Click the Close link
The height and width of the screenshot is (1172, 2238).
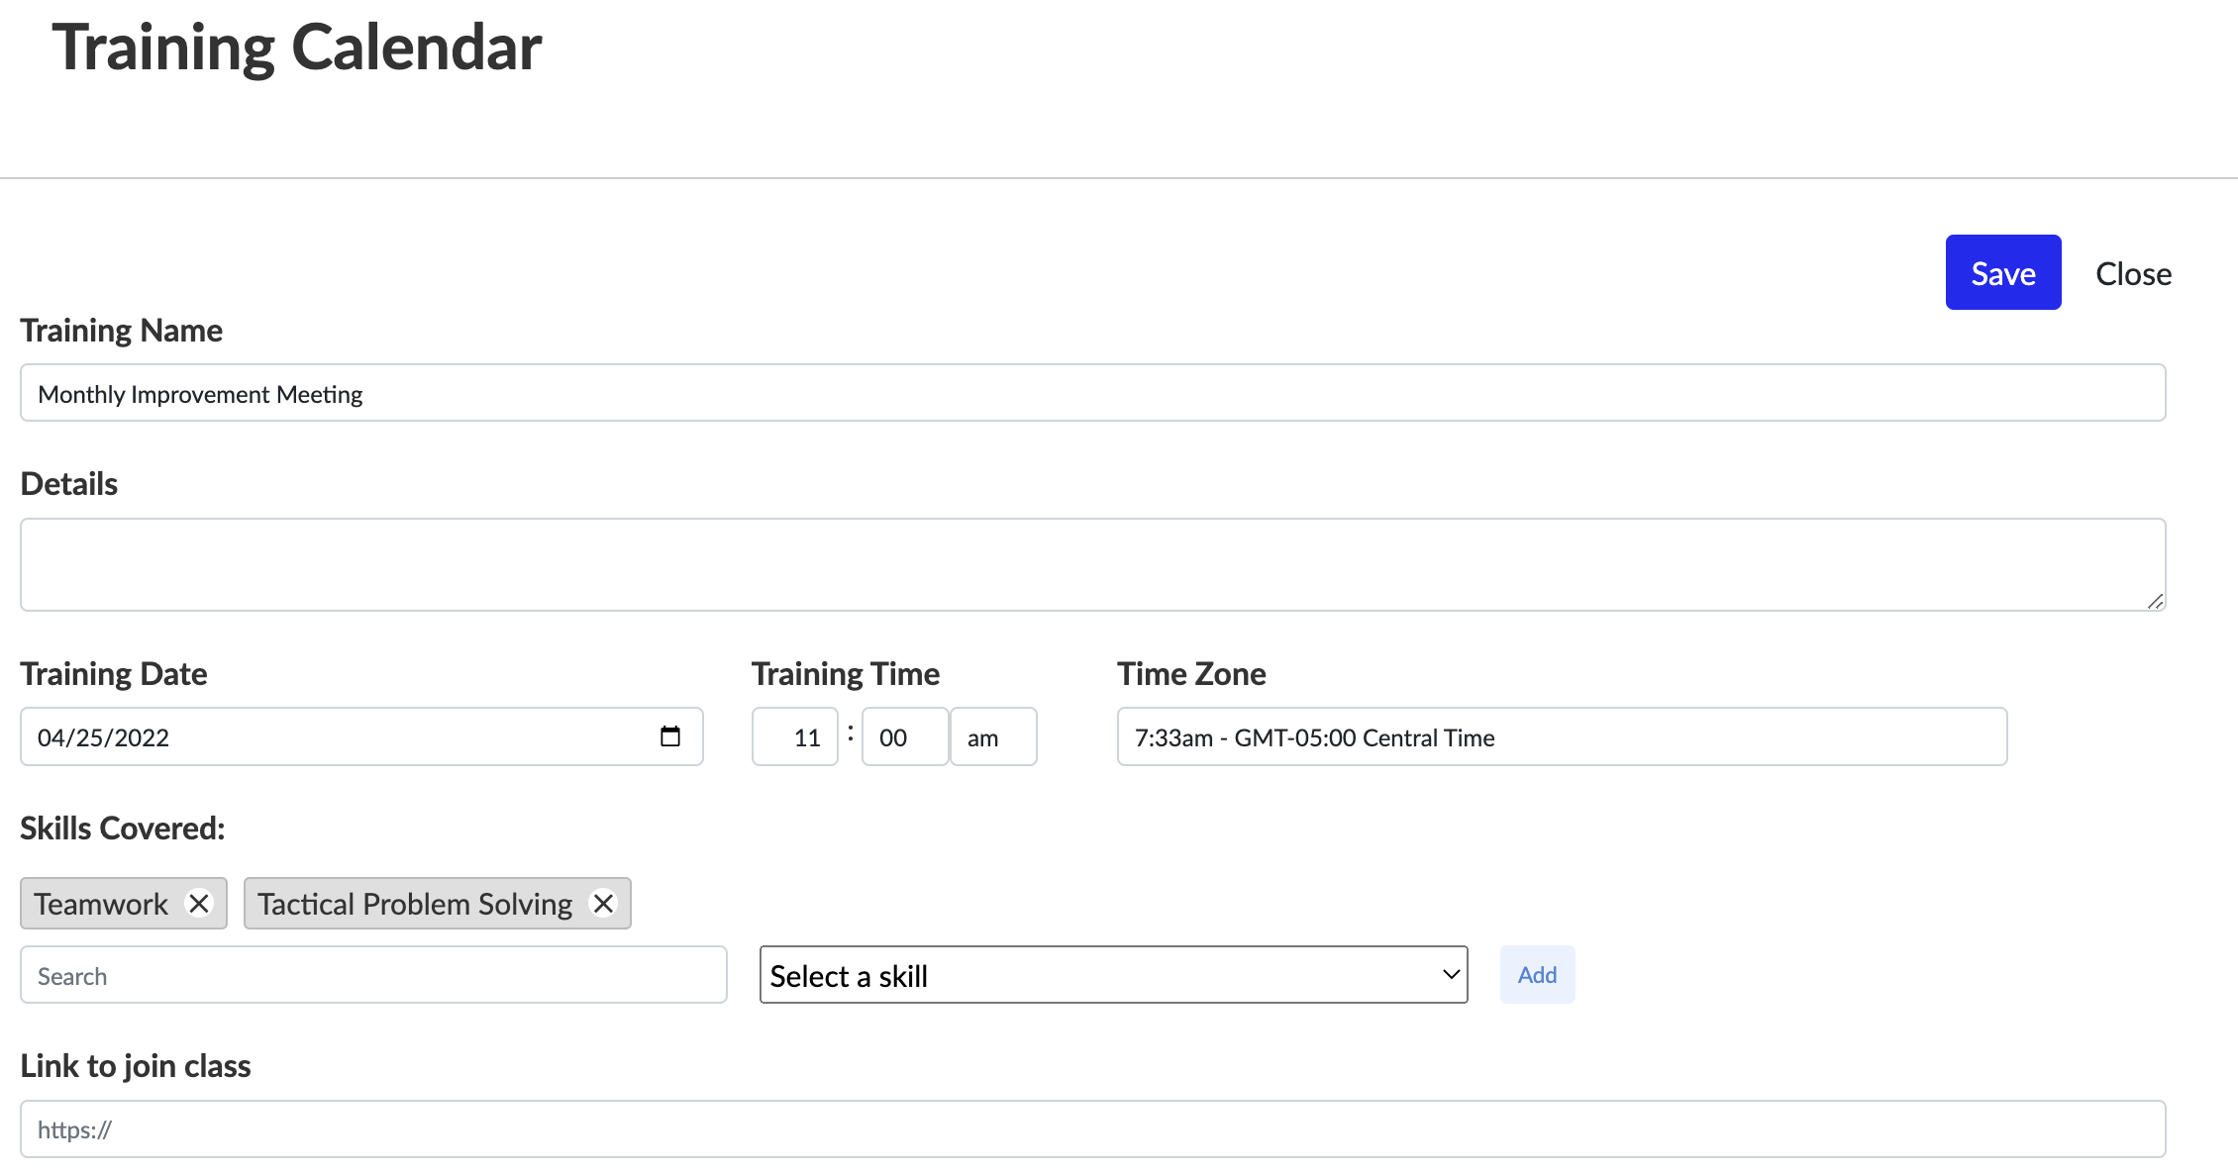[x=2133, y=273]
